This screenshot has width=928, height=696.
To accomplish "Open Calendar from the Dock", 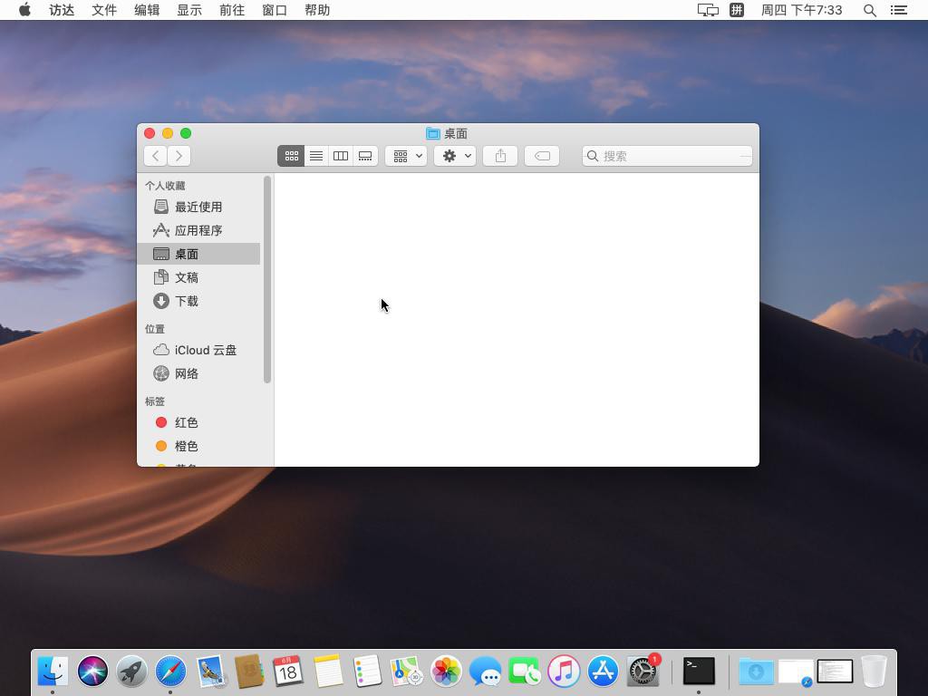I will [288, 672].
